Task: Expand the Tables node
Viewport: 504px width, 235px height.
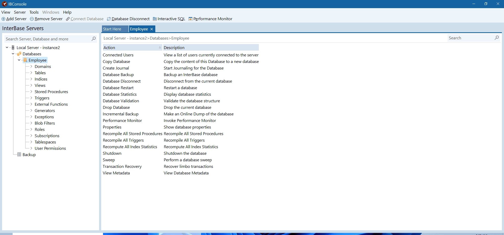Action: click(31, 73)
